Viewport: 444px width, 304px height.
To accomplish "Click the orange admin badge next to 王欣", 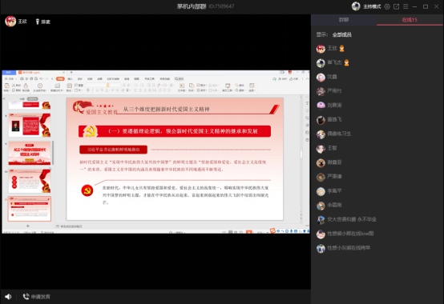I will pyautogui.click(x=341, y=49).
